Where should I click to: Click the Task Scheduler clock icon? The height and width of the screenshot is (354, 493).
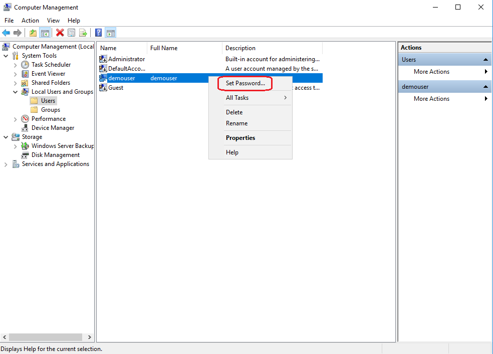(x=25, y=65)
